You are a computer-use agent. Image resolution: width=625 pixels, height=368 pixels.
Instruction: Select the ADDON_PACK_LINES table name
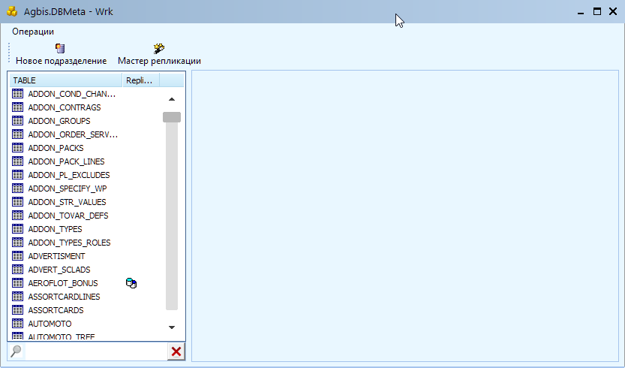66,161
